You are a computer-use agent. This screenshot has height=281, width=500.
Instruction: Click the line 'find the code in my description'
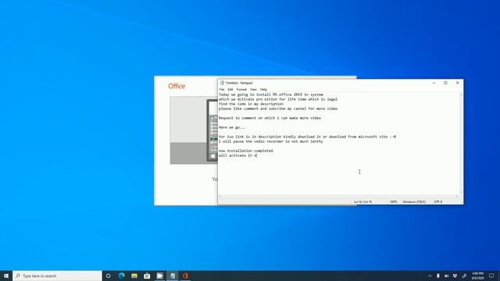pos(251,104)
